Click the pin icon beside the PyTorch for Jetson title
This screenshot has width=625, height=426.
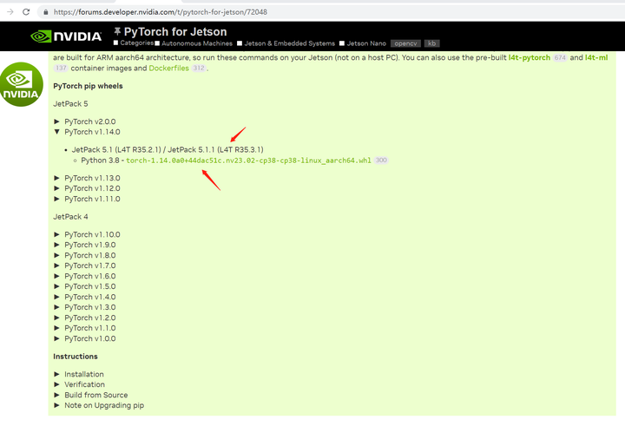117,31
